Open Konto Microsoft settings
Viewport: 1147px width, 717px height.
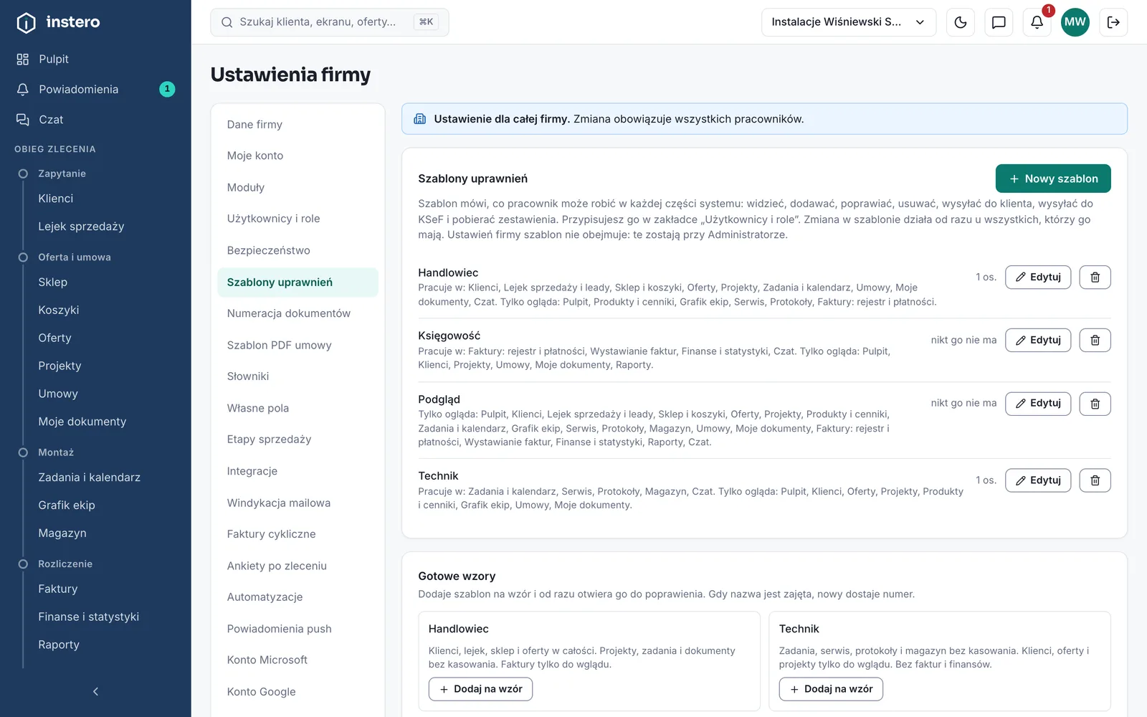tap(298, 660)
